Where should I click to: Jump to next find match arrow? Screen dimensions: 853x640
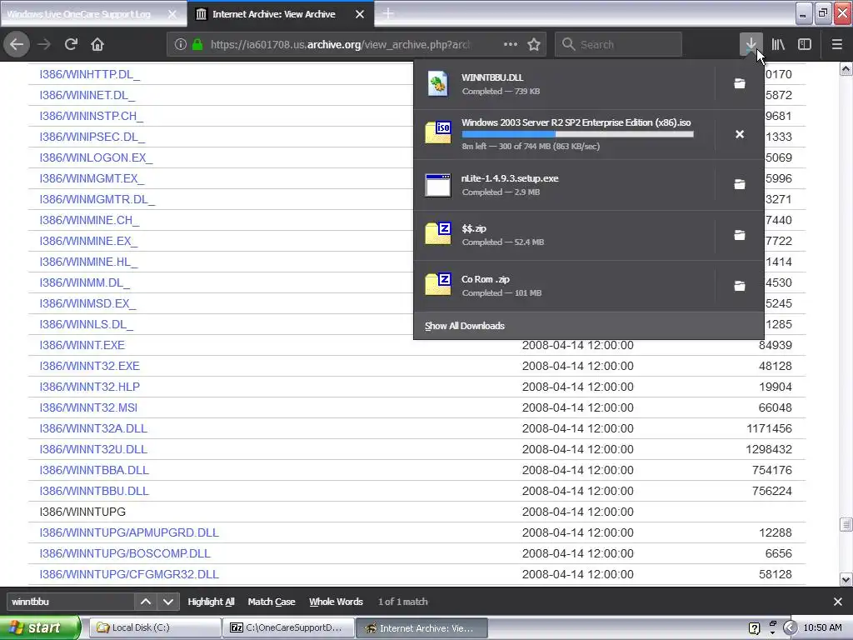[168, 602]
